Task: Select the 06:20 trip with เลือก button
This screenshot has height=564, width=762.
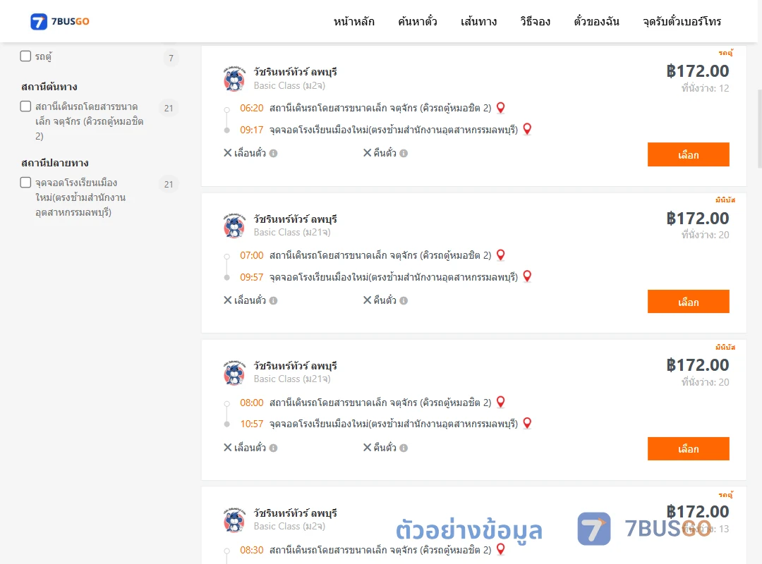Action: 688,154
